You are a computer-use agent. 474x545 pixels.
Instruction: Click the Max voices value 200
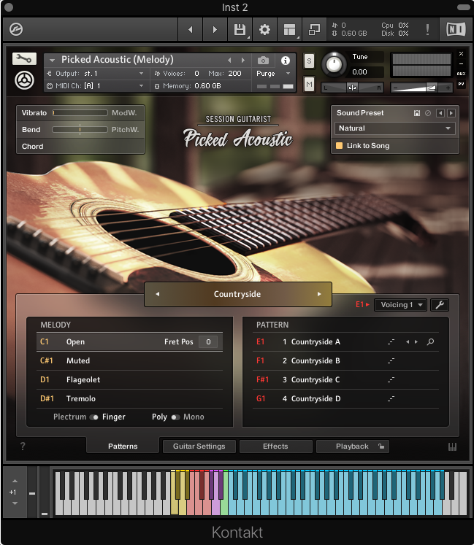coord(235,74)
